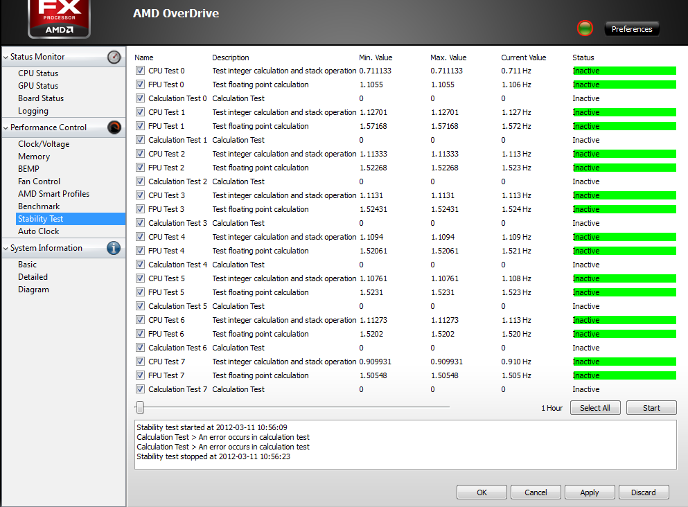Viewport: 688px width, 507px height.
Task: Disable the CPU Test 4 checkbox
Action: point(140,237)
